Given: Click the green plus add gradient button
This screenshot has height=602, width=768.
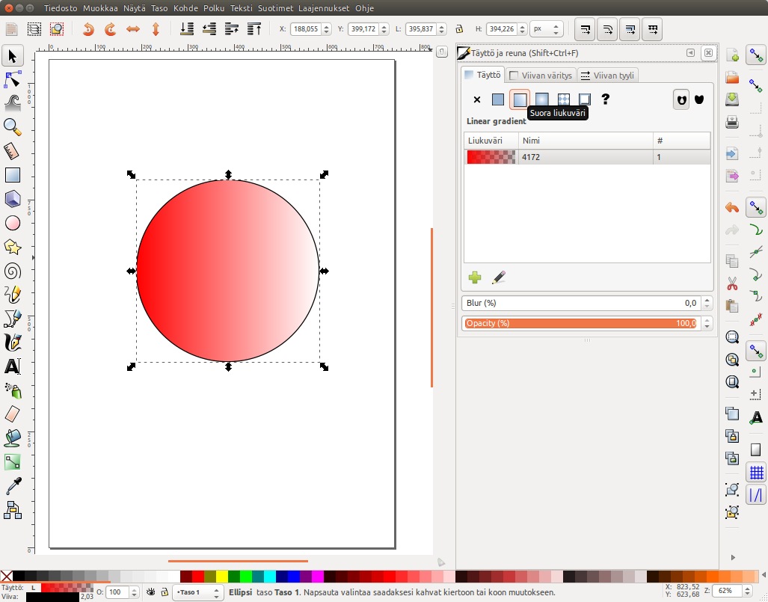Looking at the screenshot, I should click(475, 277).
